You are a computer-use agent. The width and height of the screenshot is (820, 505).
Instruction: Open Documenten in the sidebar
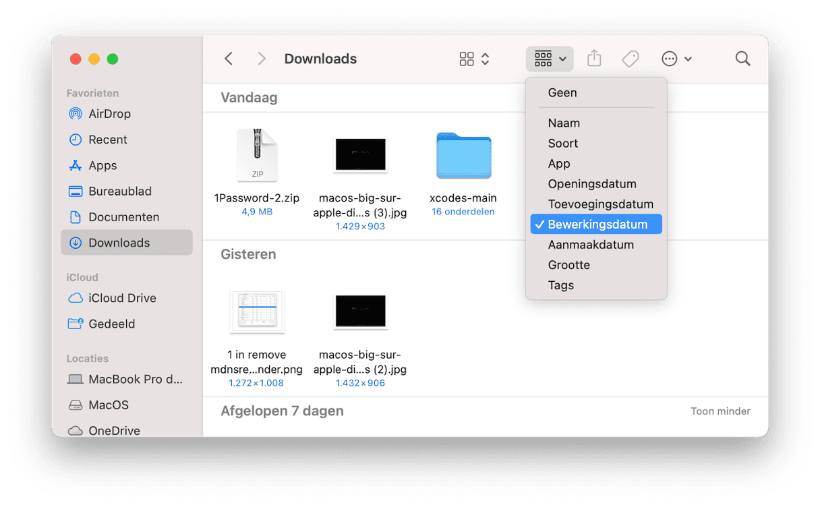click(123, 217)
